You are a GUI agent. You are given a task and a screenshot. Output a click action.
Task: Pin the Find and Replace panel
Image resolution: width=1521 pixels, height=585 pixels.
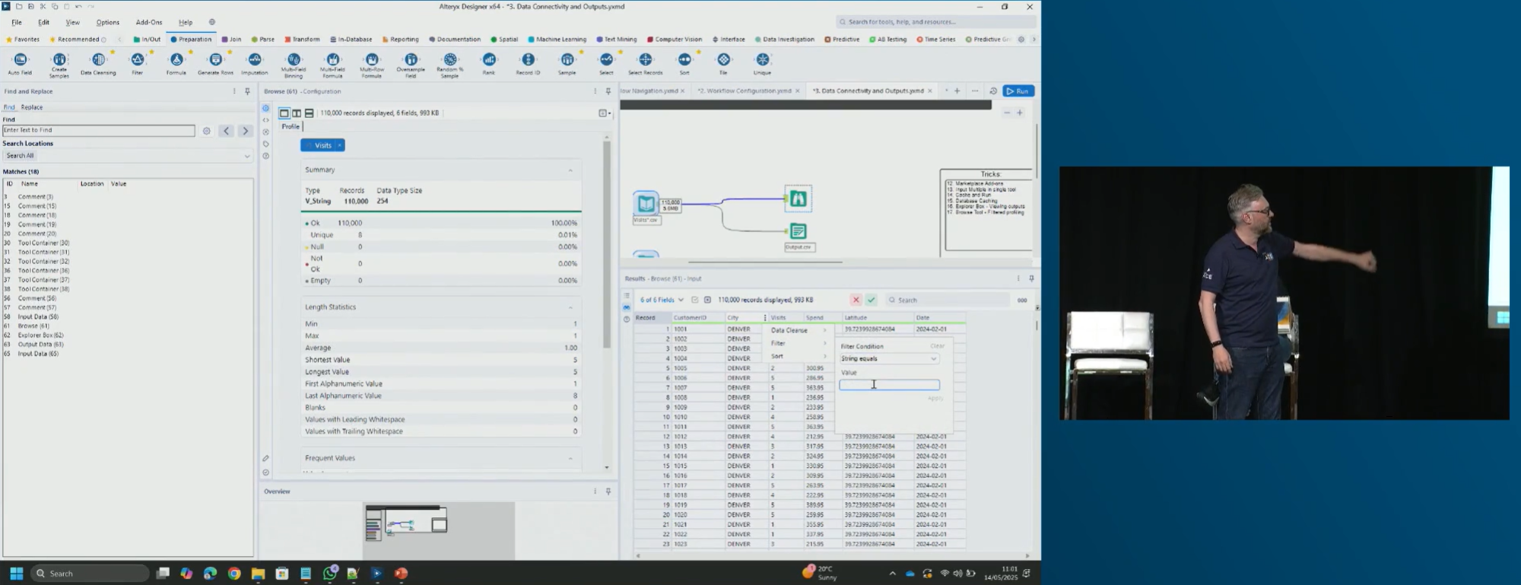point(247,91)
